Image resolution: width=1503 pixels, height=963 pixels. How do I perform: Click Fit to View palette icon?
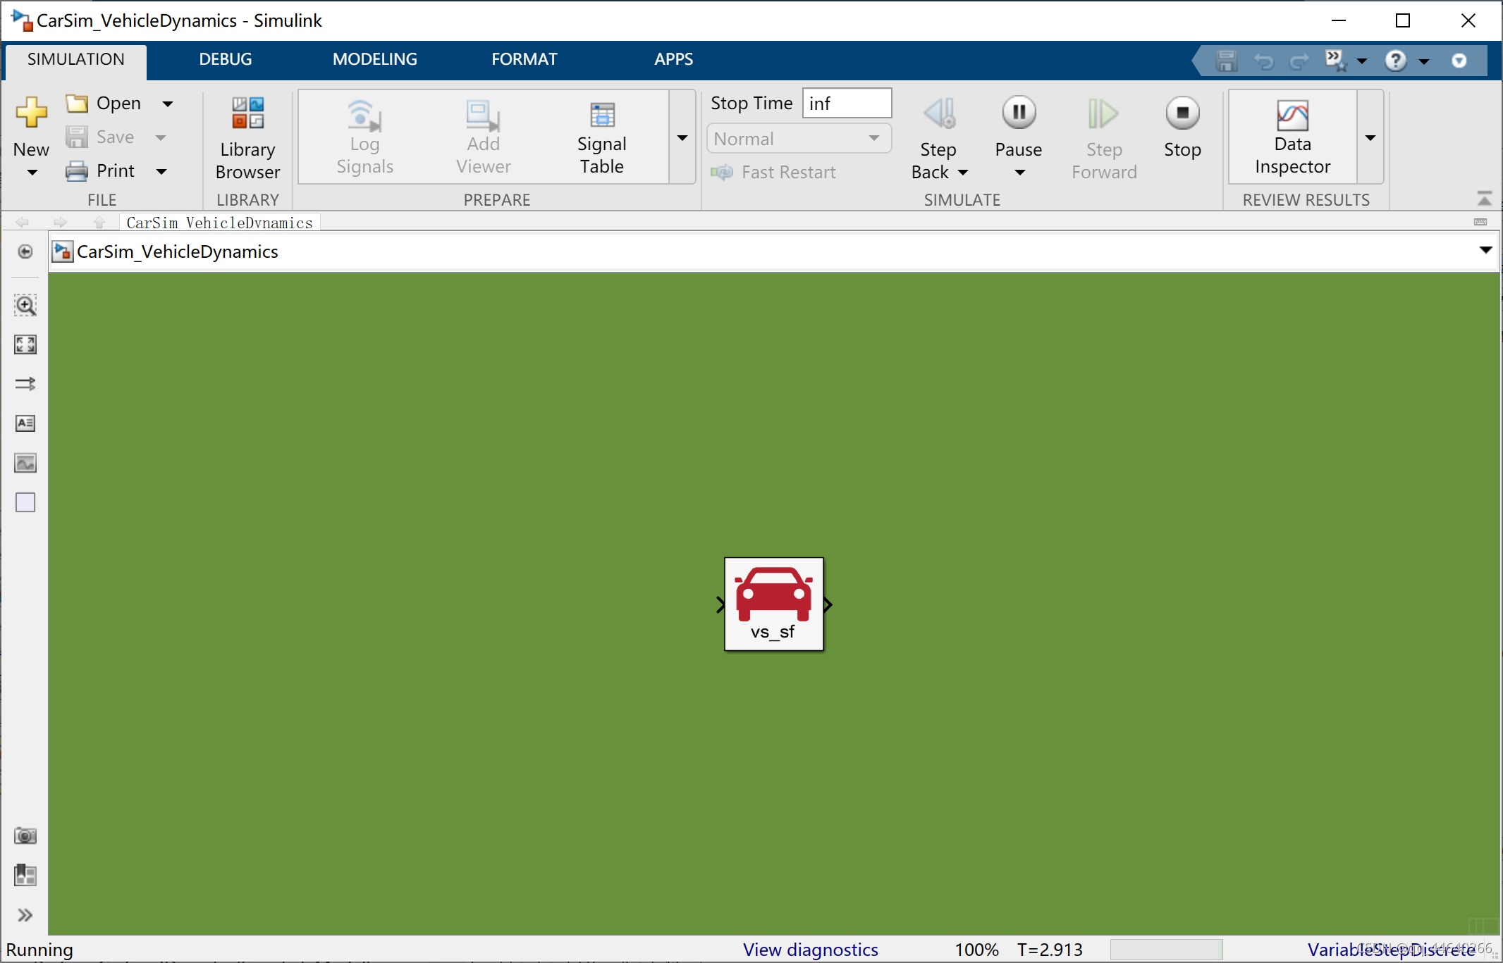tap(25, 344)
